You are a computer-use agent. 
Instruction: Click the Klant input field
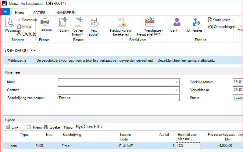click(119, 82)
